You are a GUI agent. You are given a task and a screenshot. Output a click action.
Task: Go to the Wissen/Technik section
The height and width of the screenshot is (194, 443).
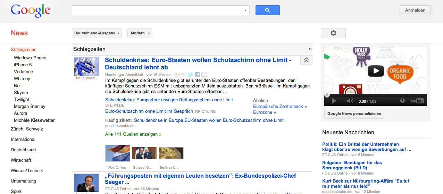coord(27,170)
